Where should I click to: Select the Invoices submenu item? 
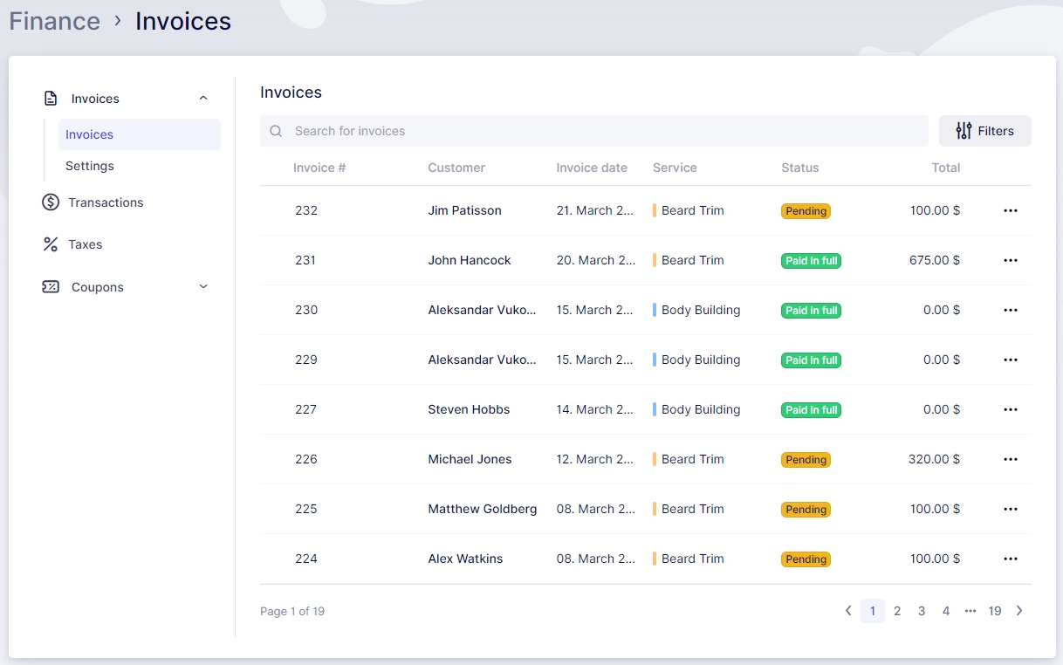click(x=90, y=134)
